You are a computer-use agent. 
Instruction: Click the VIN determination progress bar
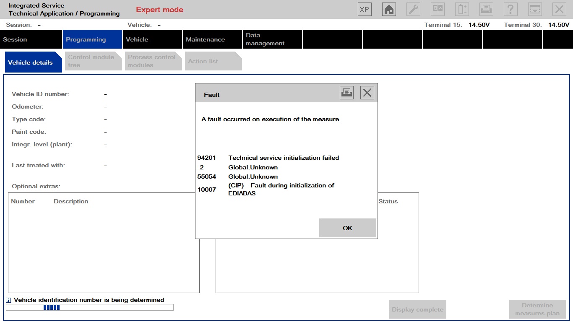coord(90,307)
